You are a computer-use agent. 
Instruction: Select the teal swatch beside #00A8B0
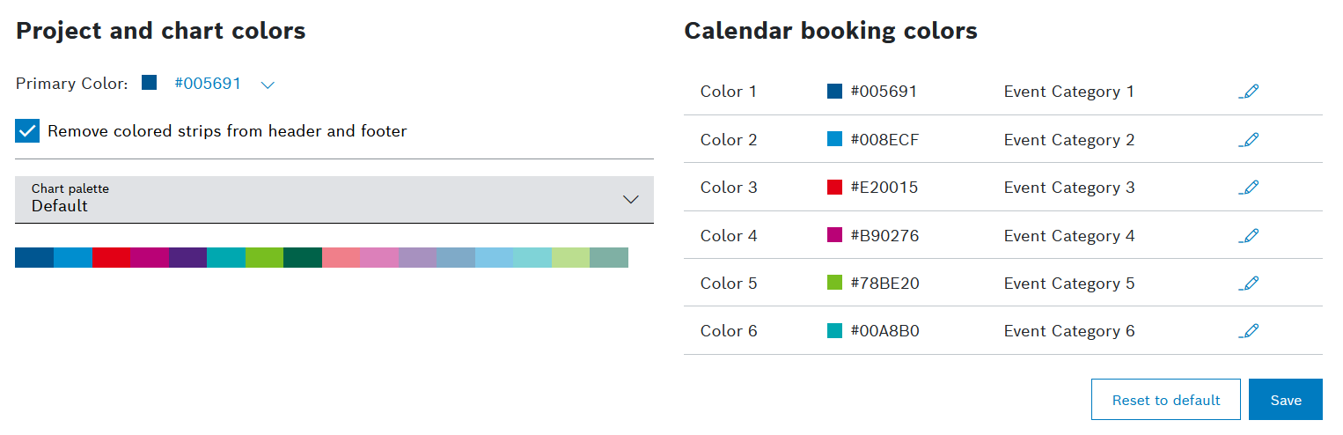tap(835, 330)
